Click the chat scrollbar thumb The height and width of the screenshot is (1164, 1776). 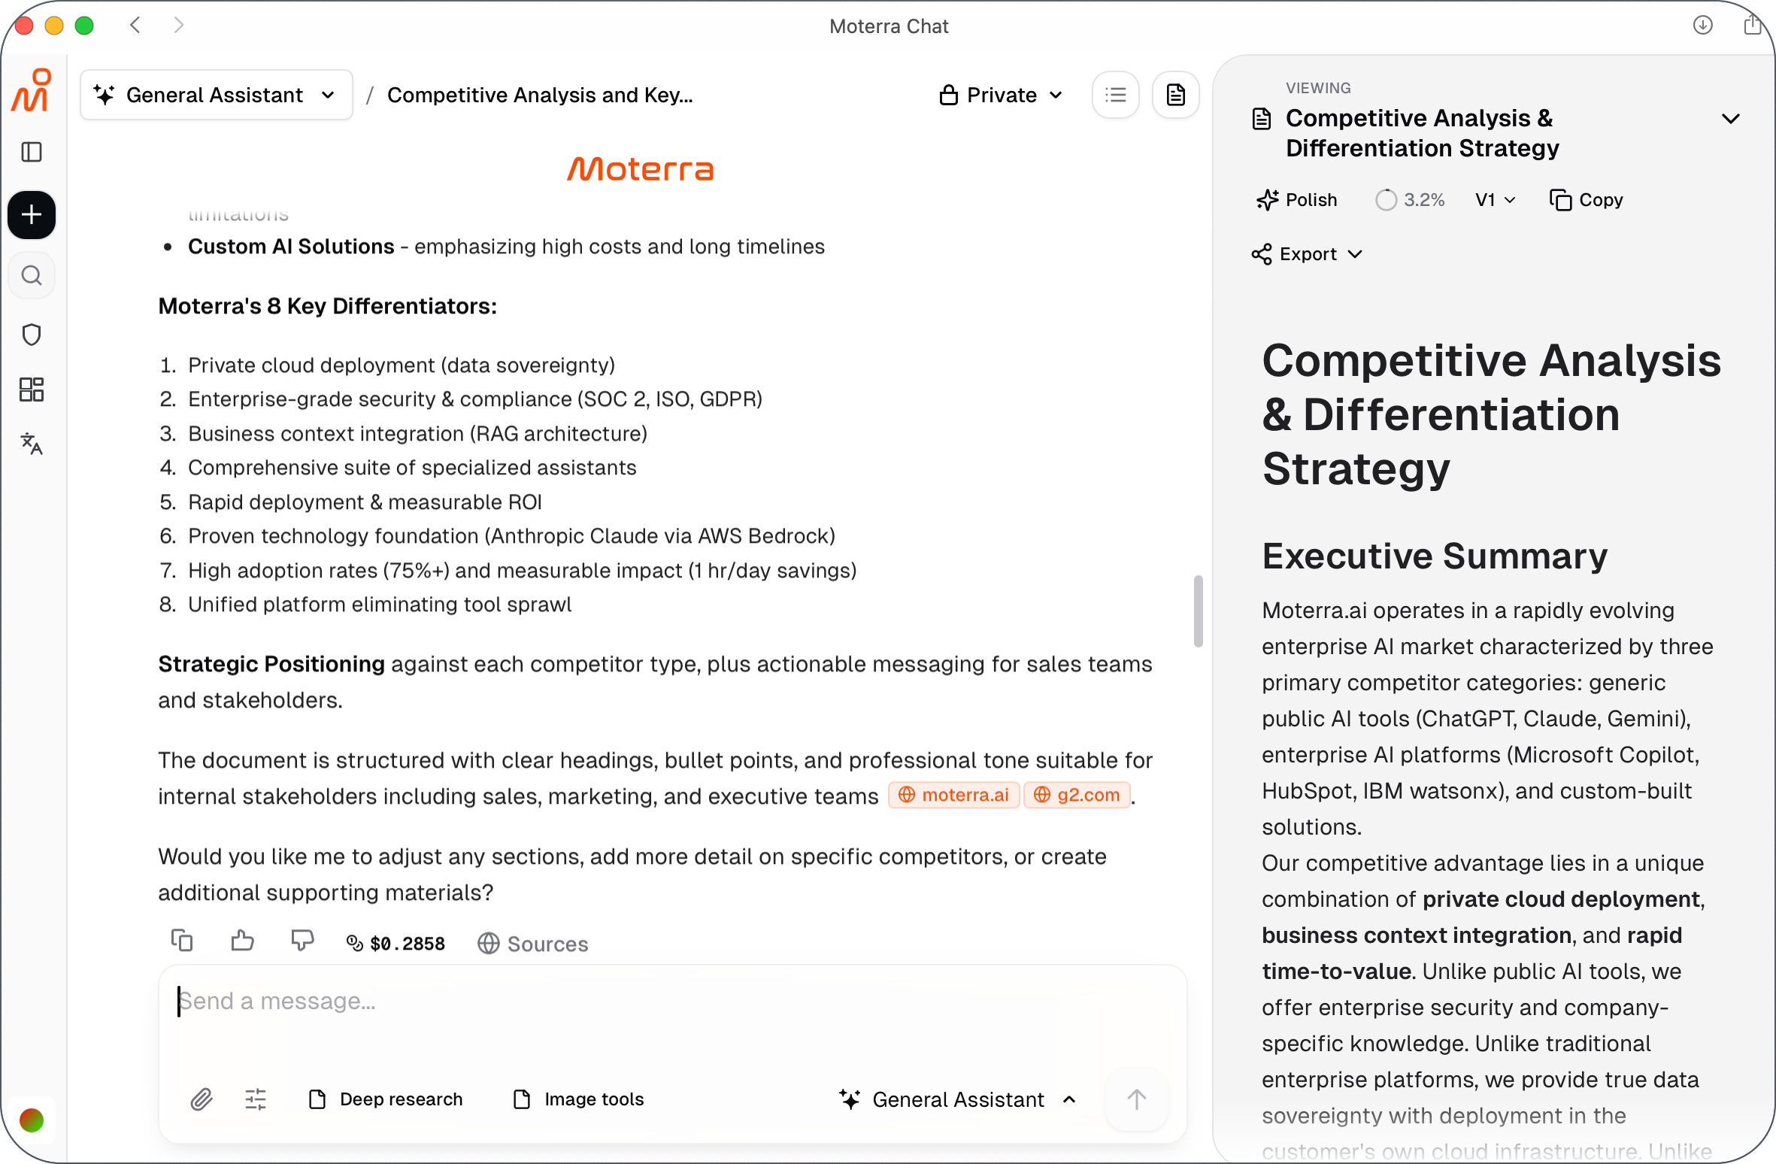(x=1198, y=611)
